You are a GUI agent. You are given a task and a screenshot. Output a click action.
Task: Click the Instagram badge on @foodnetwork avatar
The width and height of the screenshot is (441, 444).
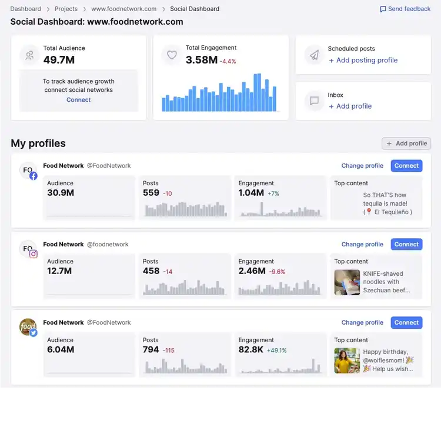[x=34, y=254]
